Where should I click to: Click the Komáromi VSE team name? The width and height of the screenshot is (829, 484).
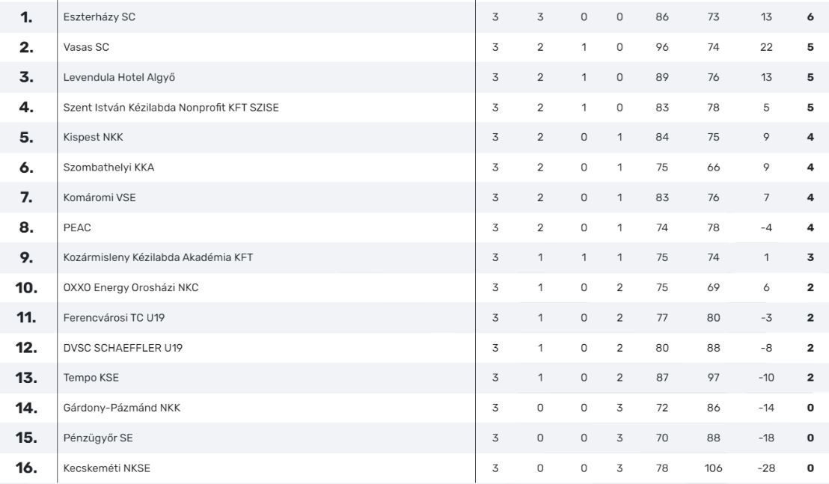tap(100, 197)
